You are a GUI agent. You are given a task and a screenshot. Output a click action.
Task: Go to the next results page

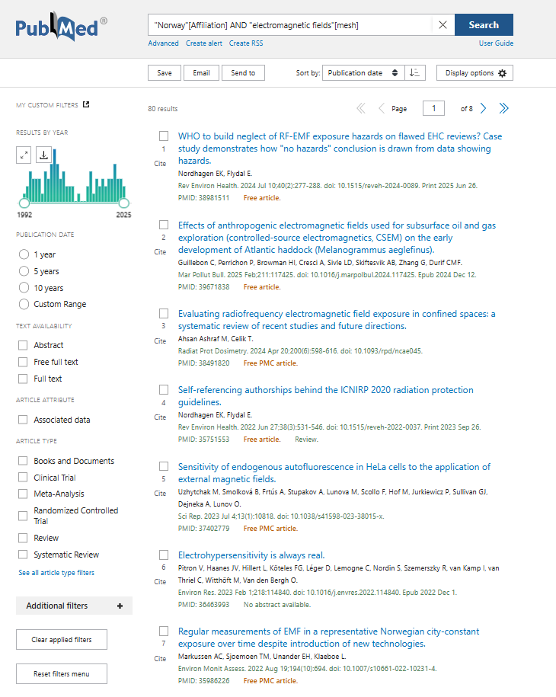click(483, 109)
